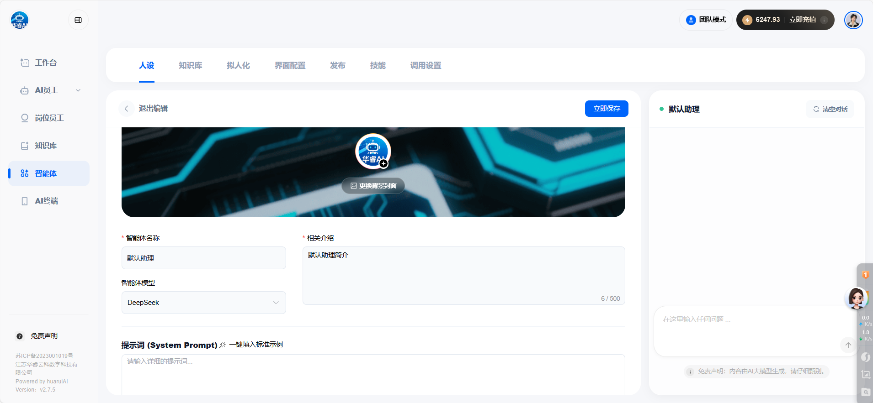Image resolution: width=873 pixels, height=403 pixels.
Task: Click the send arrow in chat box
Action: (x=848, y=345)
